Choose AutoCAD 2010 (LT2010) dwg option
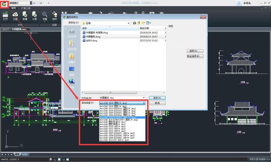 [x=122, y=111]
